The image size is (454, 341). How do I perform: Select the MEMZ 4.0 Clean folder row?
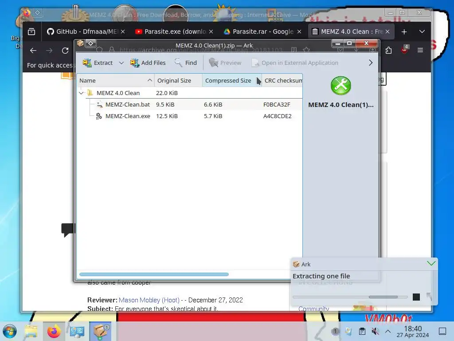point(190,93)
